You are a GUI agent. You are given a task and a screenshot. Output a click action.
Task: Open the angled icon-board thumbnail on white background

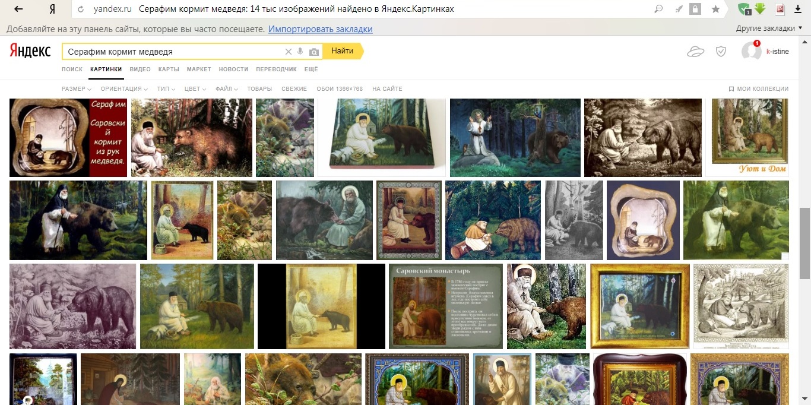(x=382, y=138)
